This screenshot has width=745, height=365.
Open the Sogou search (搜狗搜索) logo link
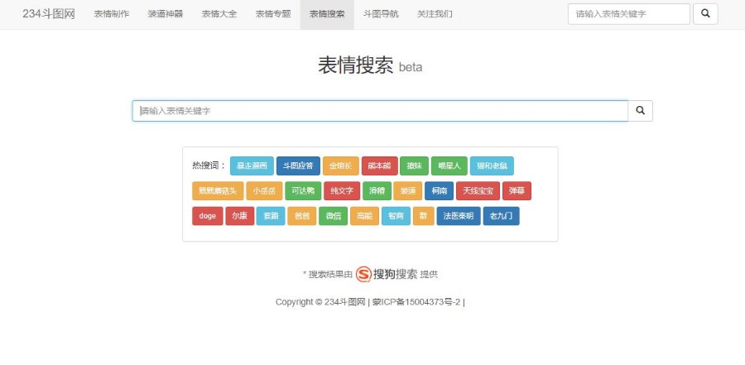tap(387, 274)
